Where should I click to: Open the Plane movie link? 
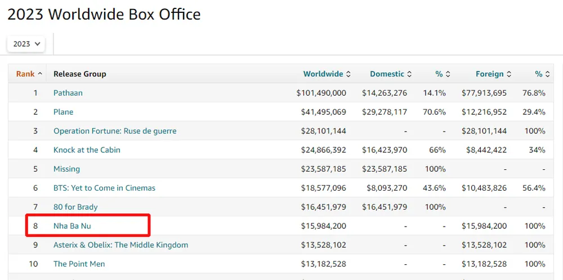coord(63,112)
